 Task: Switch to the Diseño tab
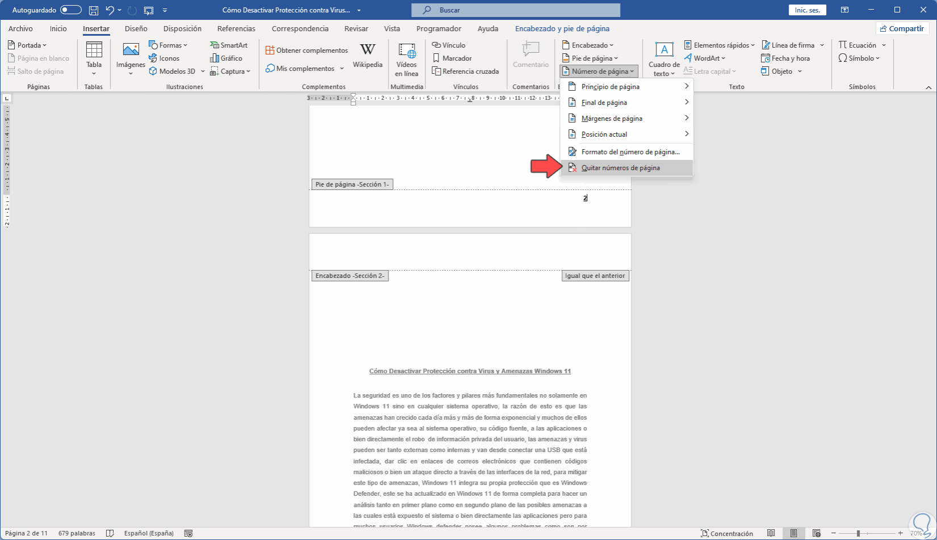136,28
